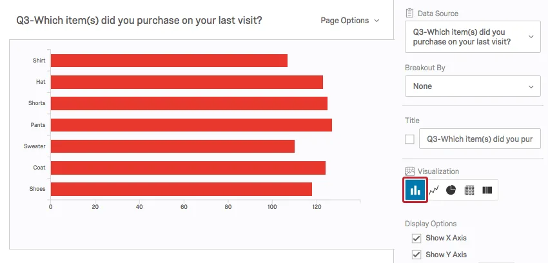Enable the Title checkbox
This screenshot has height=263, width=548.
409,139
